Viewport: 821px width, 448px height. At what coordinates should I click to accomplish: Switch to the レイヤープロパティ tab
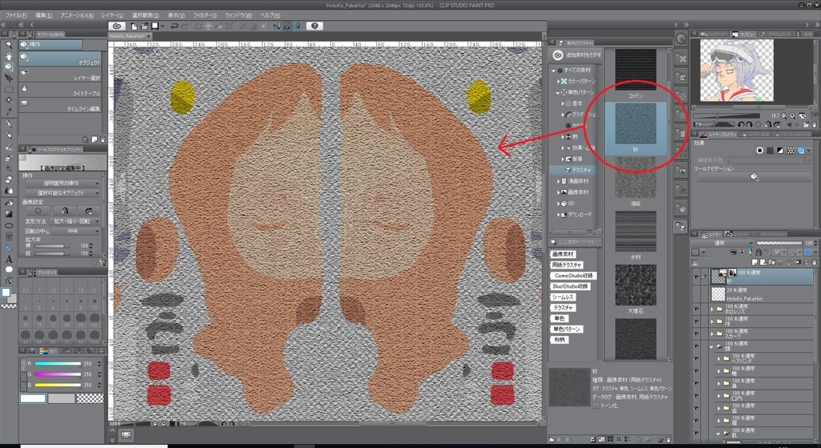coord(719,135)
